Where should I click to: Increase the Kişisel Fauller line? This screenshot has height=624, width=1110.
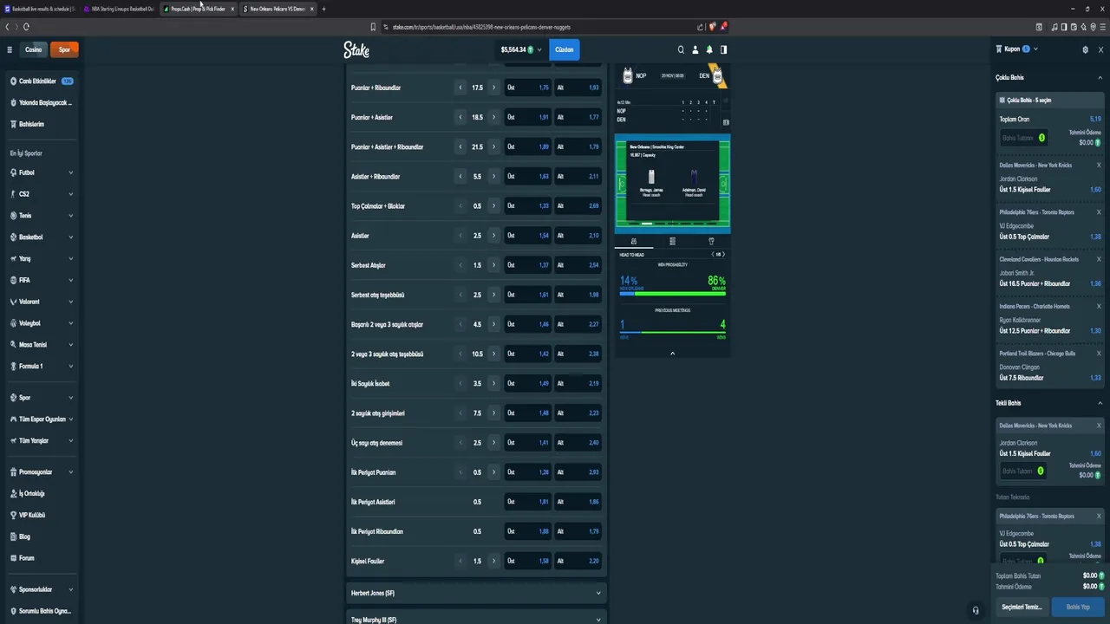pyautogui.click(x=494, y=561)
